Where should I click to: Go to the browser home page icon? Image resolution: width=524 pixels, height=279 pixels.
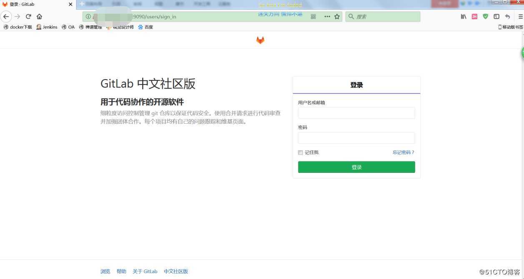pos(39,17)
